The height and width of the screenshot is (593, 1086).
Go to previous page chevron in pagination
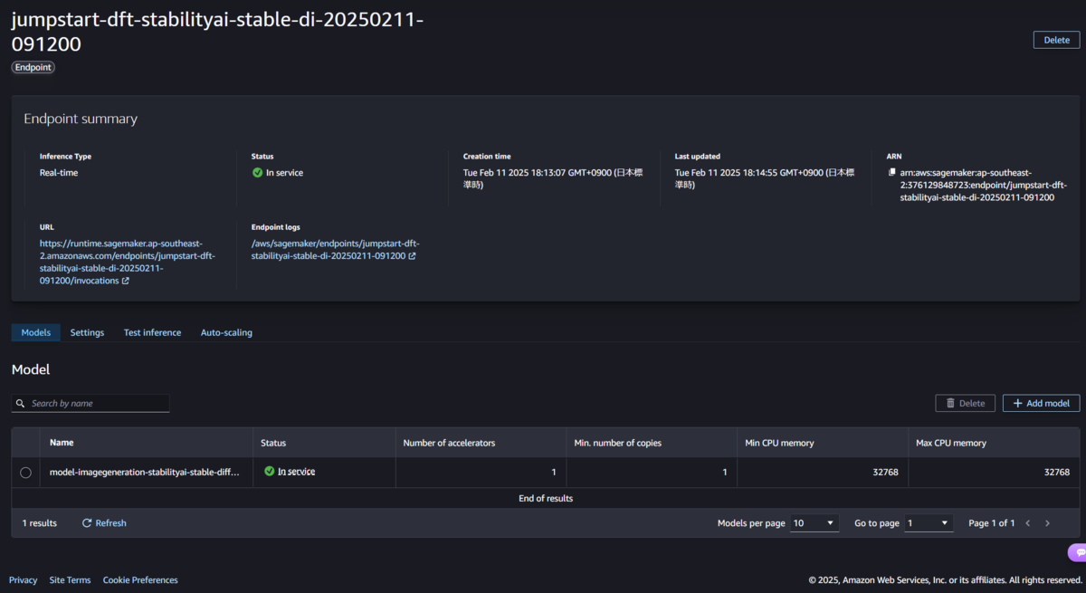(1027, 523)
